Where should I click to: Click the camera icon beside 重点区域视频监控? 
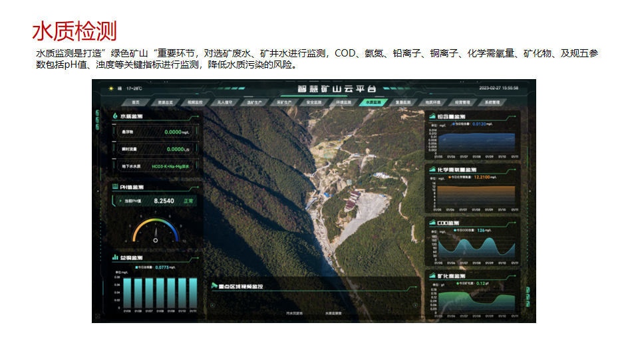(214, 287)
